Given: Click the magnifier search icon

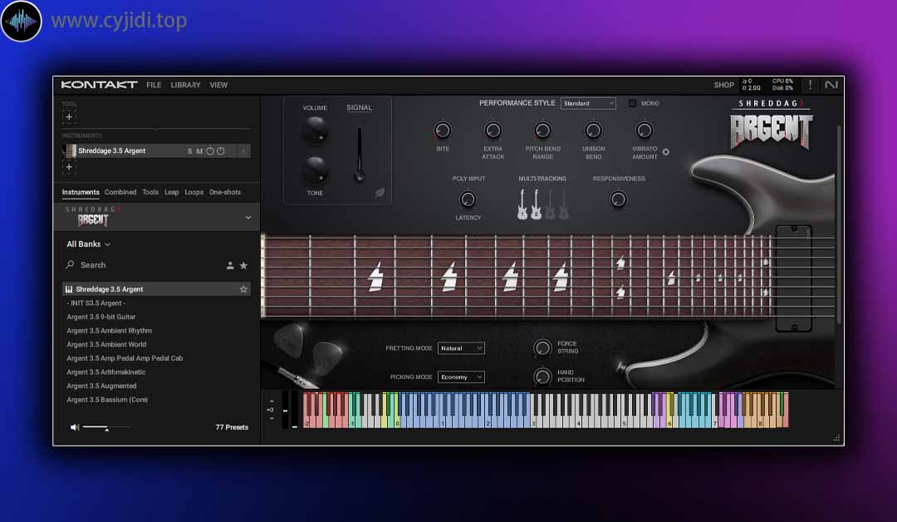Looking at the screenshot, I should (70, 264).
